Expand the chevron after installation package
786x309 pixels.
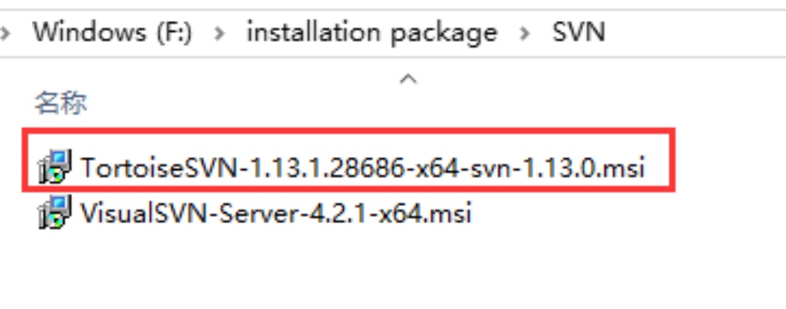(x=525, y=34)
